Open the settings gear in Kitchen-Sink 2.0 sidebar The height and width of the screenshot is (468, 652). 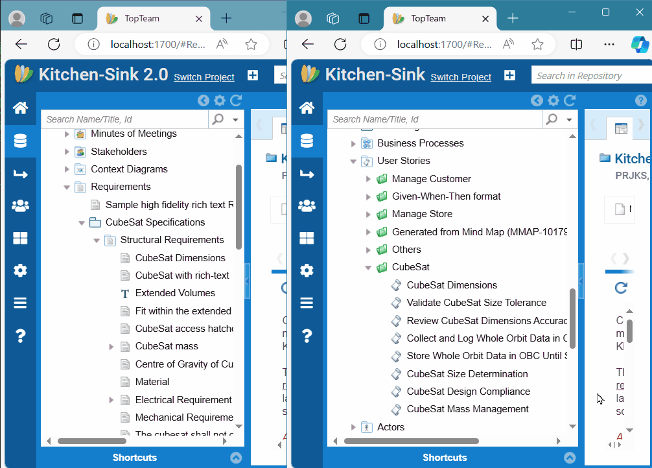pos(20,270)
